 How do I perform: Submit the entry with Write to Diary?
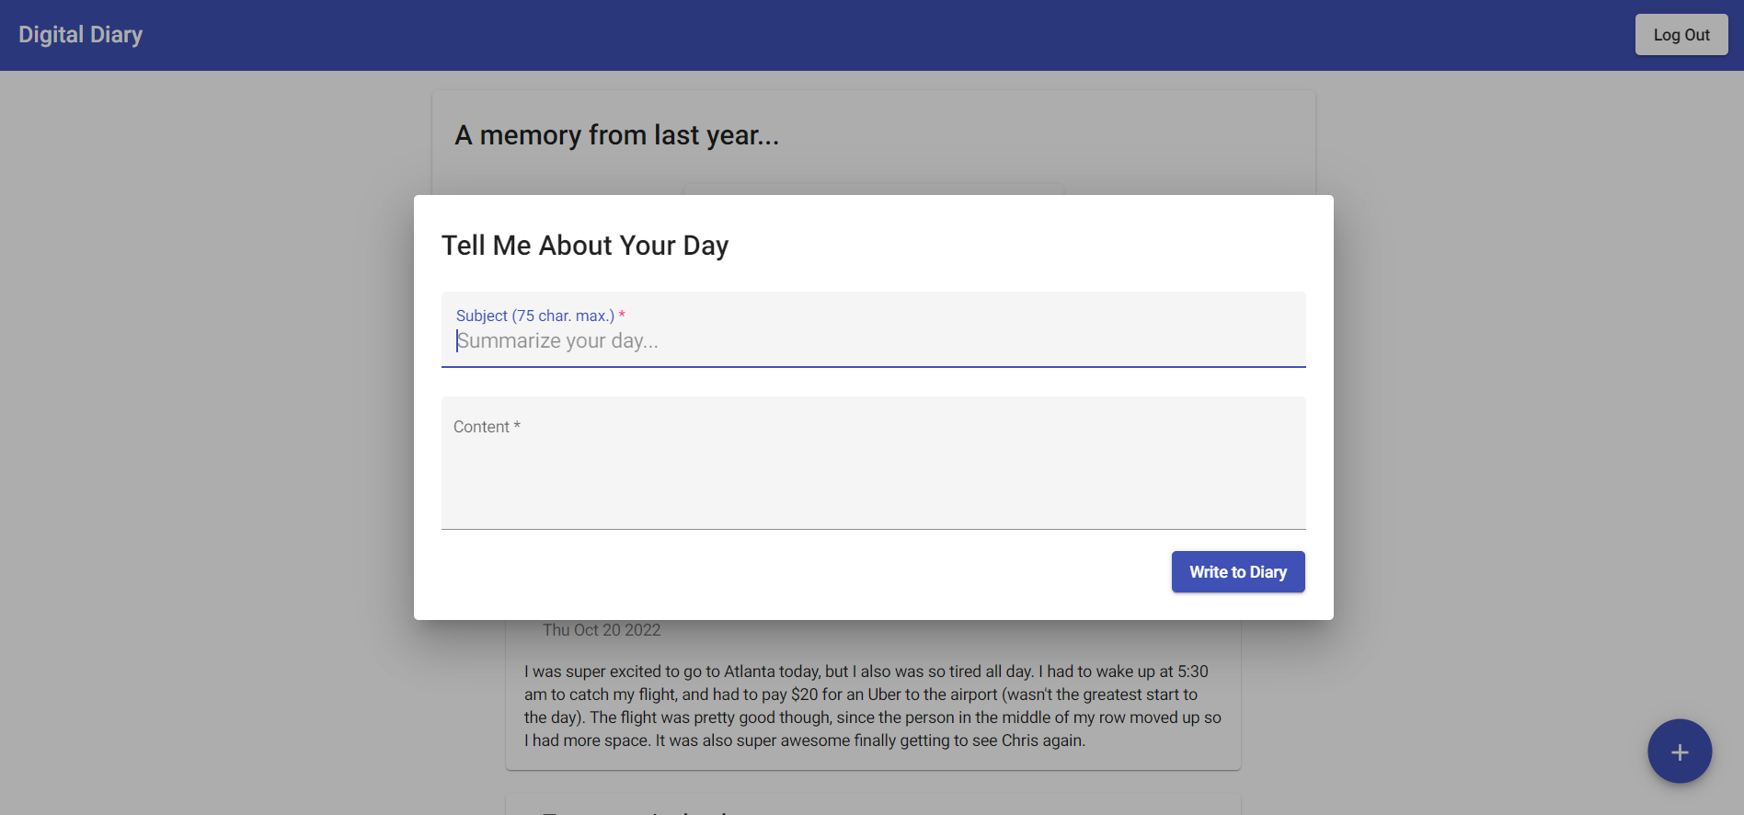point(1237,572)
